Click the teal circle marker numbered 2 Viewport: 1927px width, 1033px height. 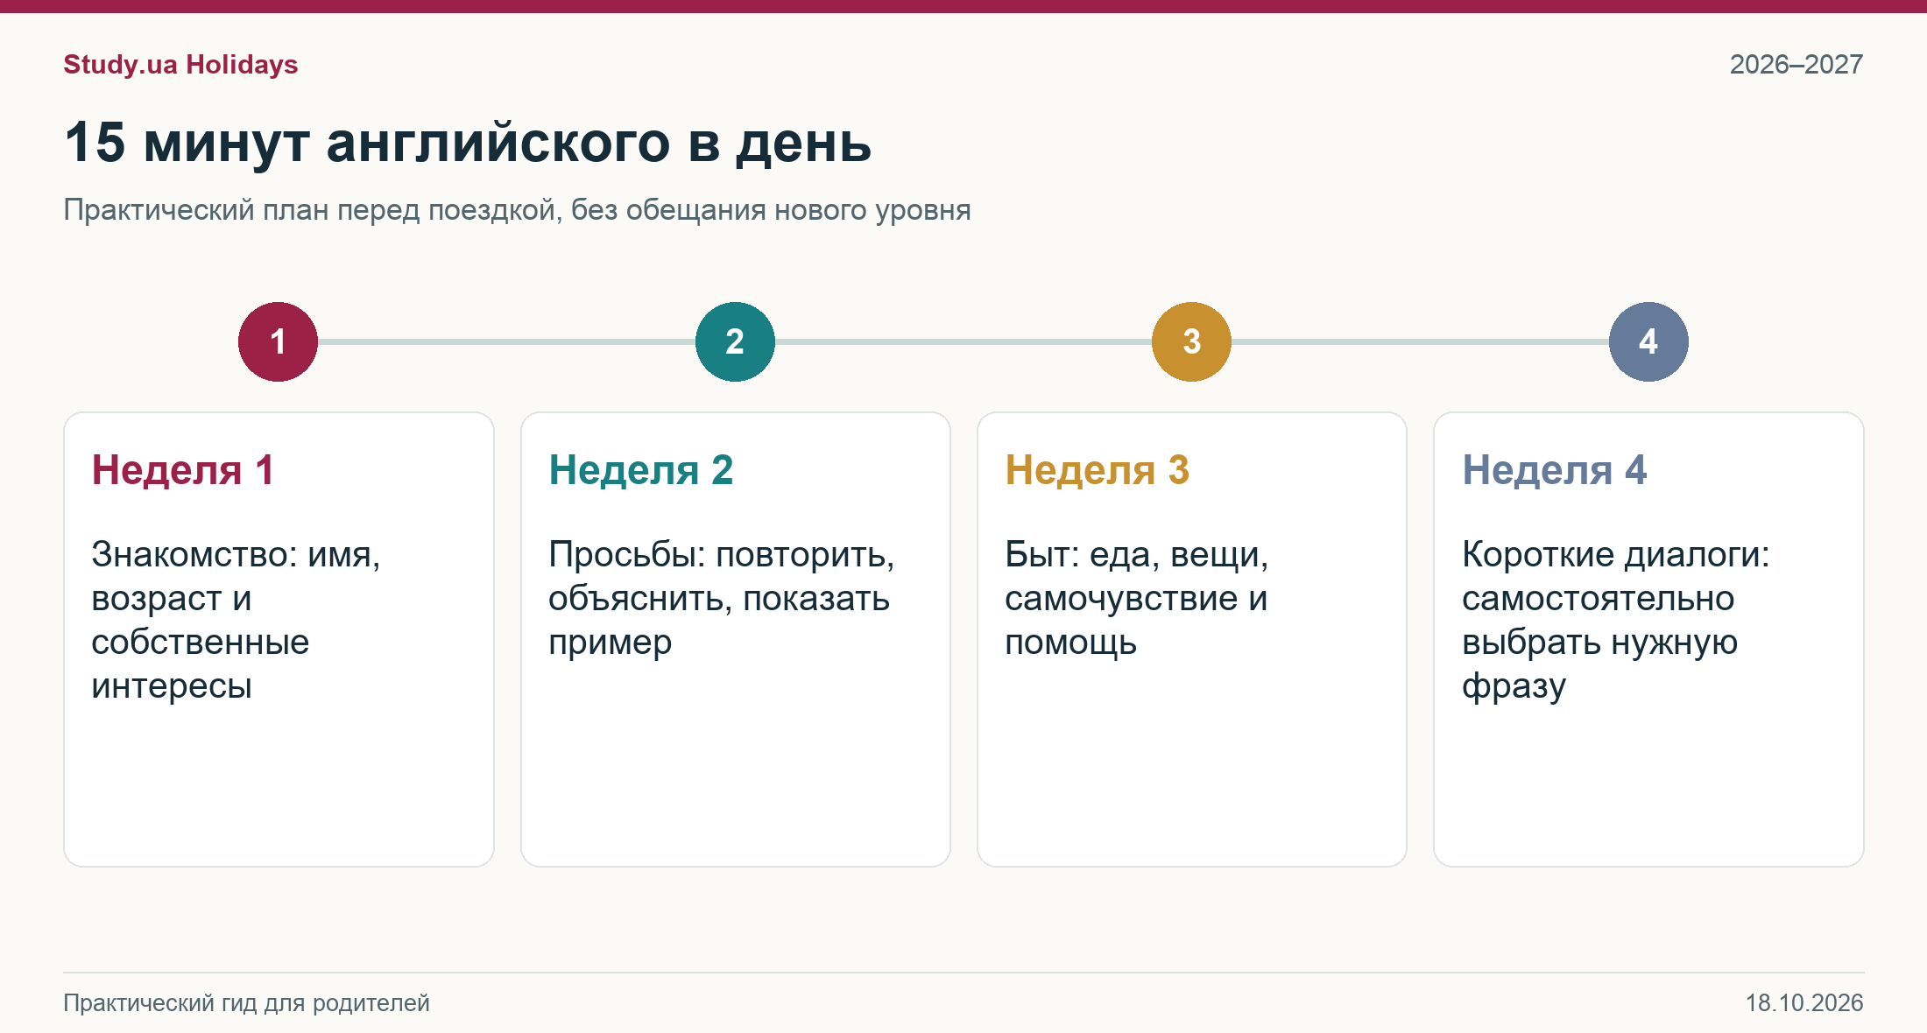coord(735,341)
